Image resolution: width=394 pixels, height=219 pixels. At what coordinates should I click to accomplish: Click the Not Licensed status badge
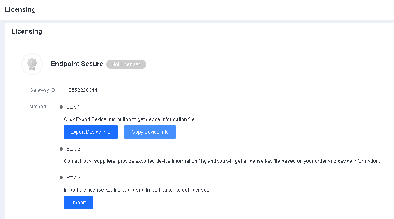coord(126,64)
